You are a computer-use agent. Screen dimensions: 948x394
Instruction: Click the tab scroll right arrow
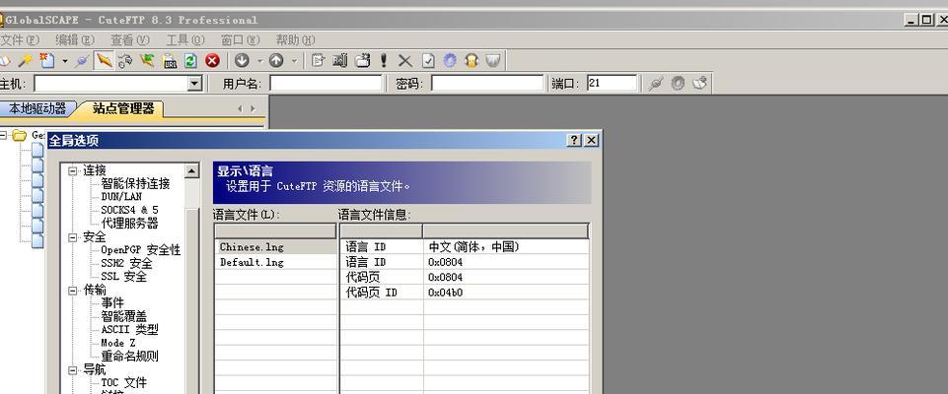[253, 108]
